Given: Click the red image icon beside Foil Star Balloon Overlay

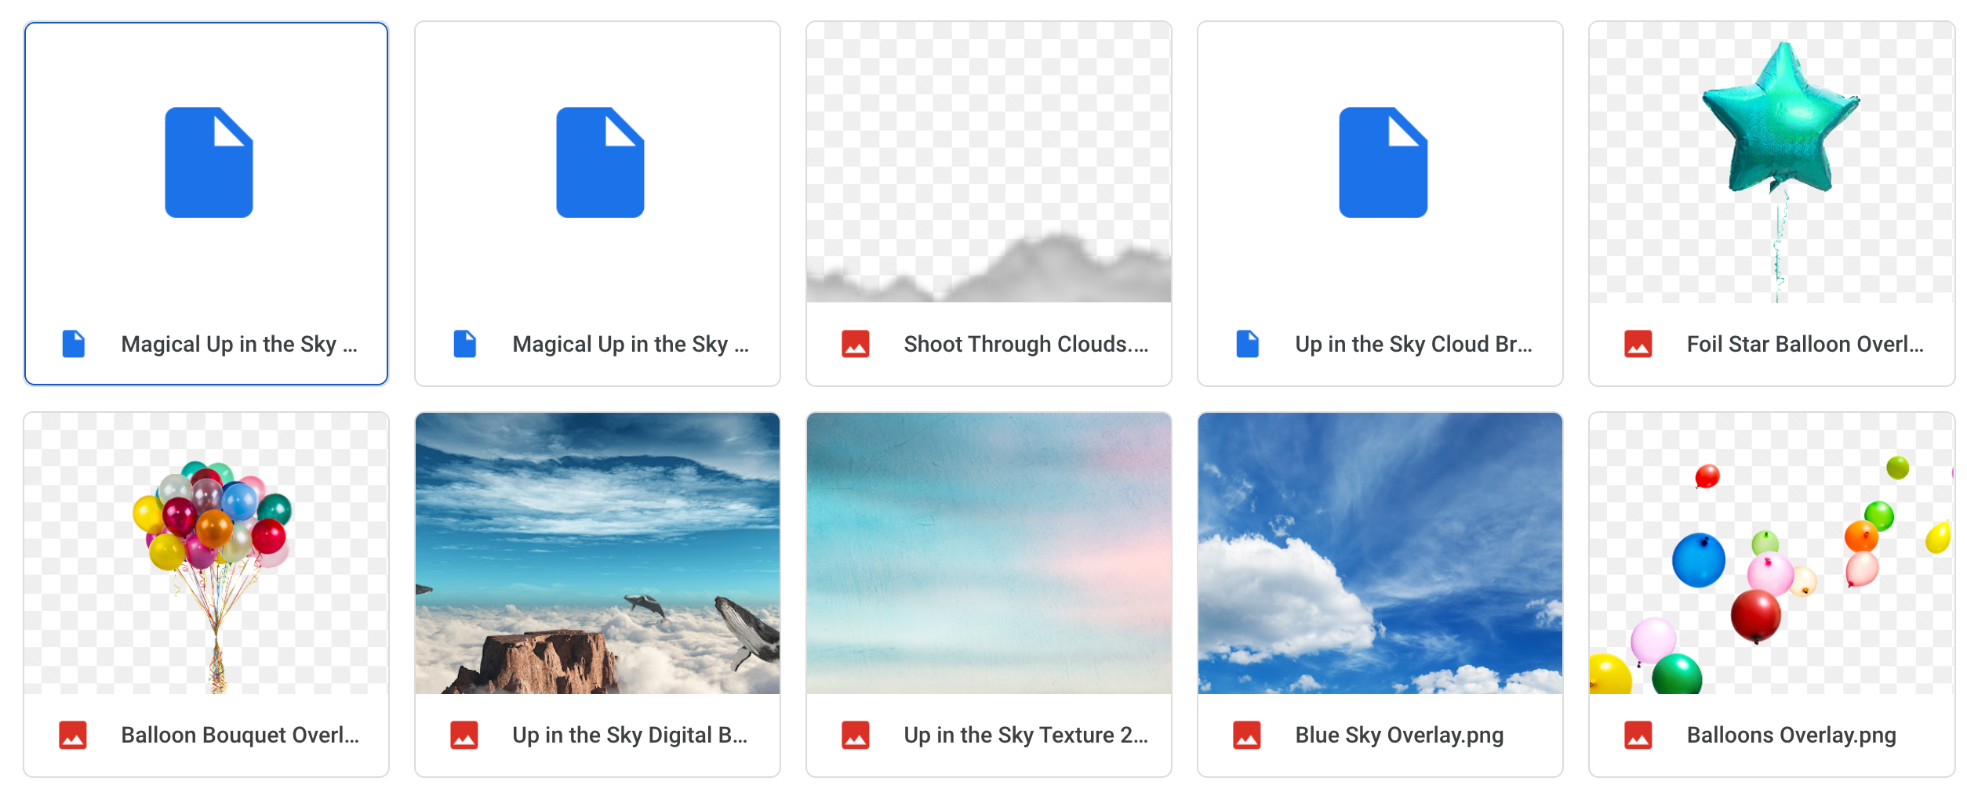Looking at the screenshot, I should point(1639,343).
